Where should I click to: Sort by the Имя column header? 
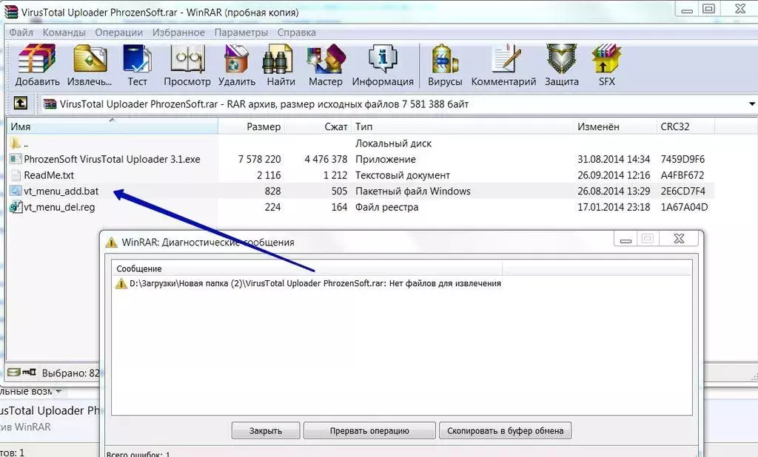click(x=113, y=126)
